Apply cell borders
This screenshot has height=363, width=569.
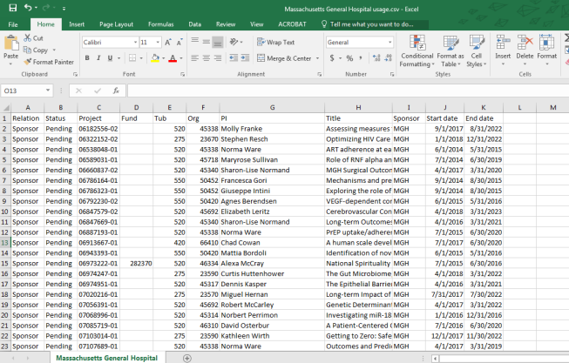132,58
